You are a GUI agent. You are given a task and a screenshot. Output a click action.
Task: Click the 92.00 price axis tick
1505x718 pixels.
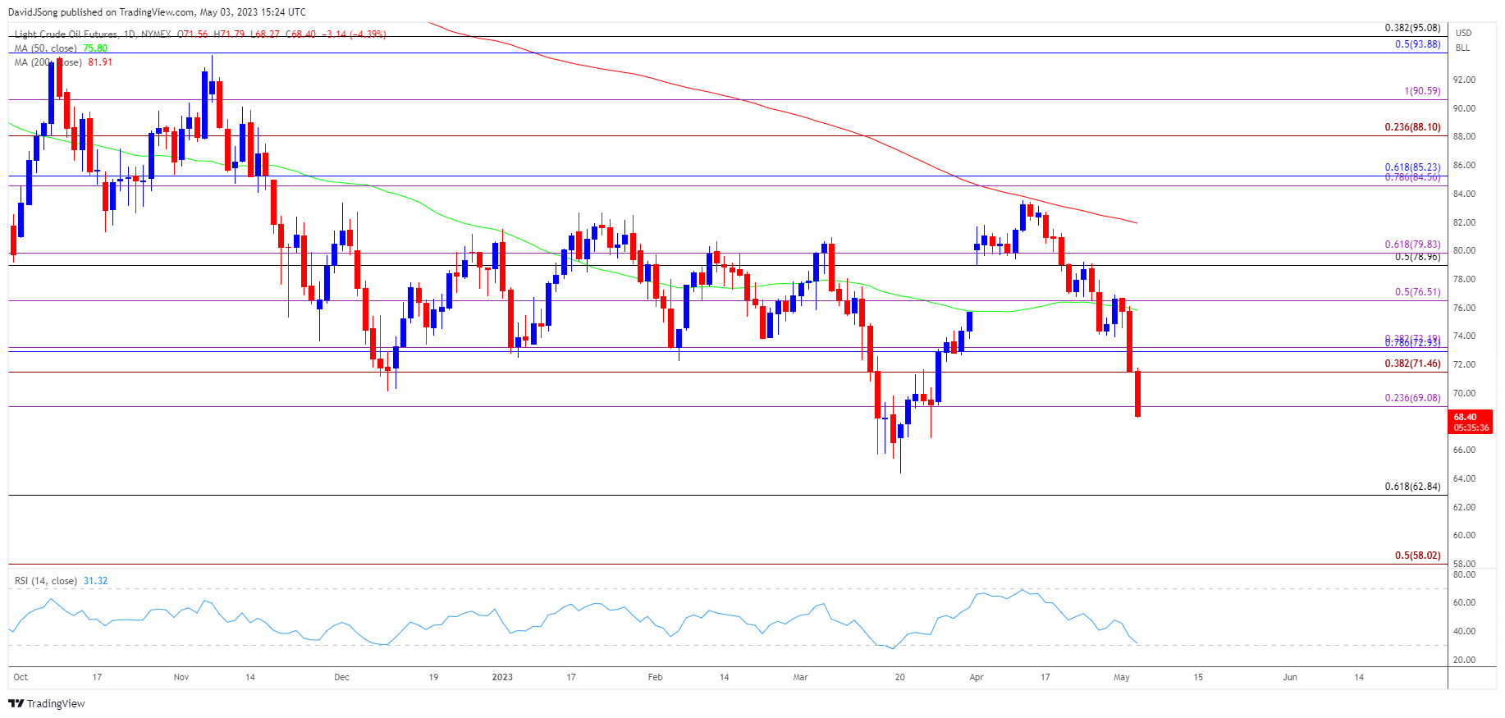click(1464, 80)
